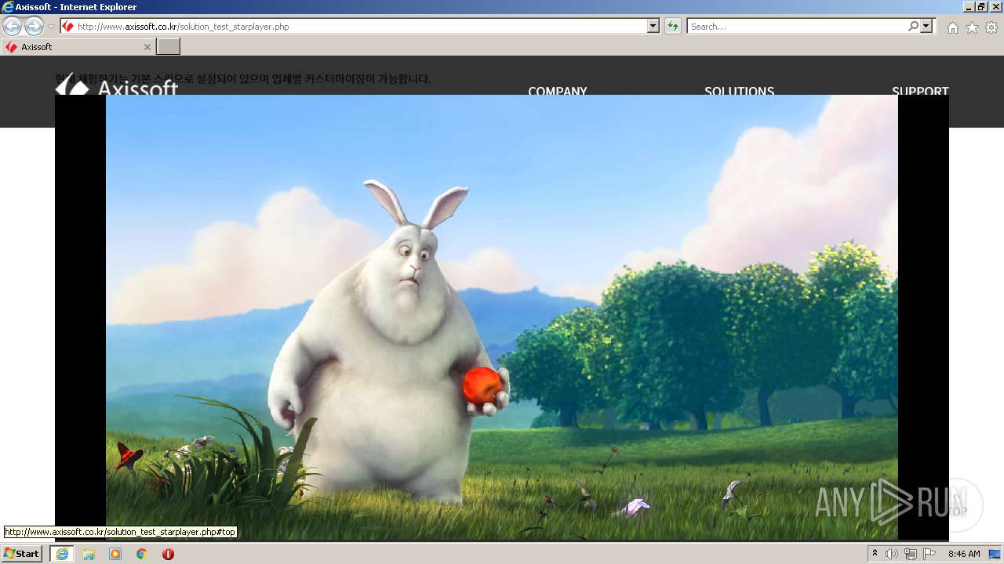
Task: Close the Axissoft tab
Action: tap(147, 47)
